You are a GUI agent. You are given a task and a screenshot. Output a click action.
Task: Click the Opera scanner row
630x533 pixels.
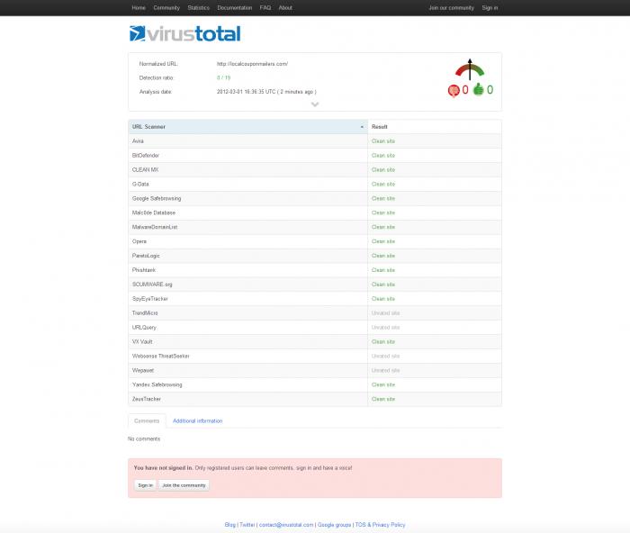coord(315,241)
